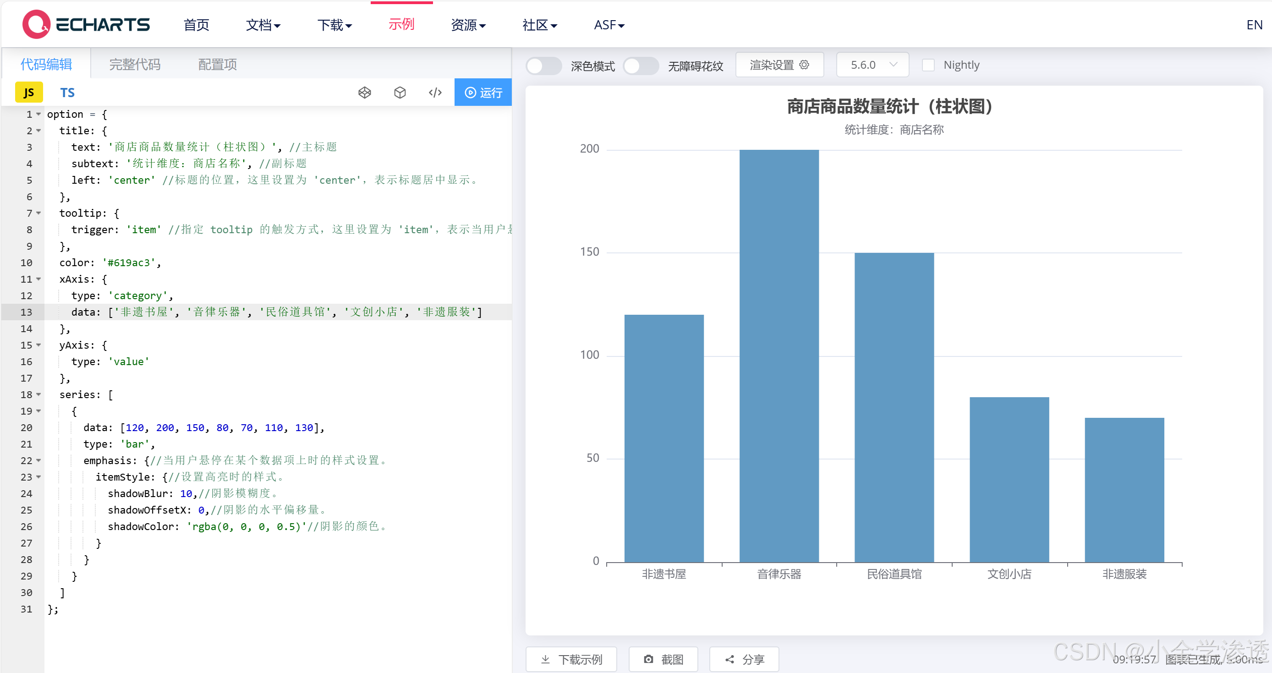Open the code view with </> icon

[434, 93]
